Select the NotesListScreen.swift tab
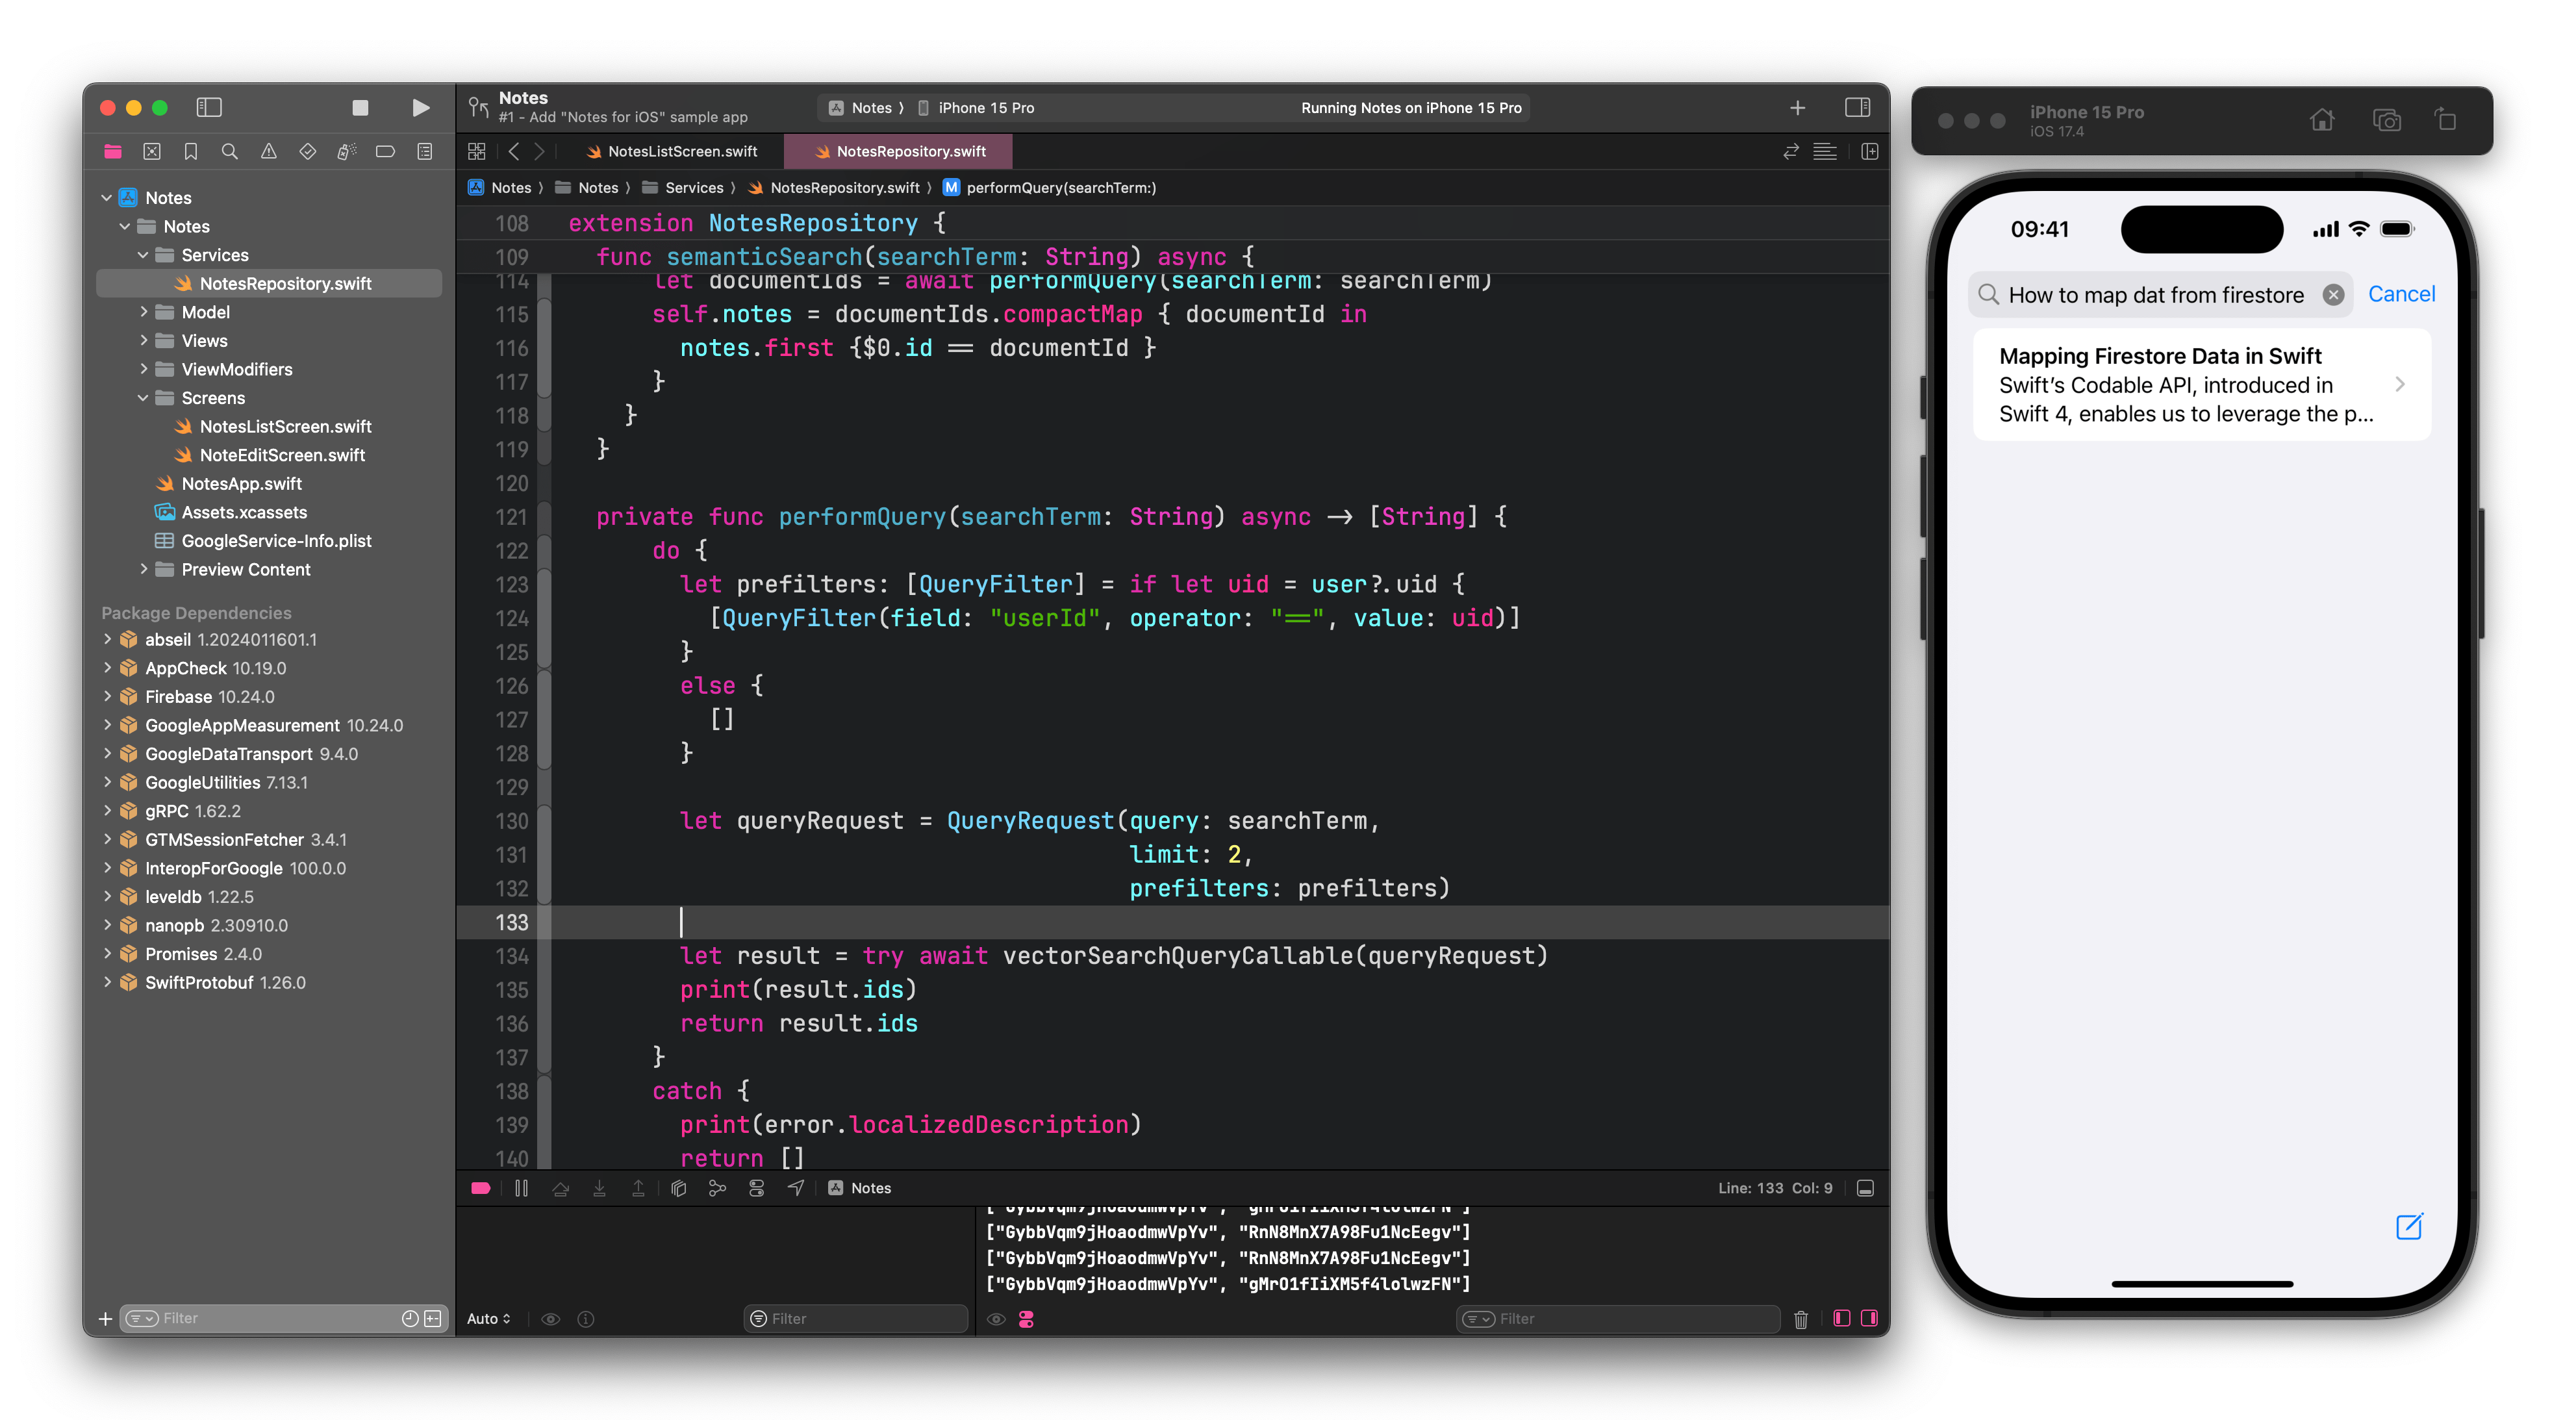This screenshot has width=2576, height=1420. pos(681,151)
